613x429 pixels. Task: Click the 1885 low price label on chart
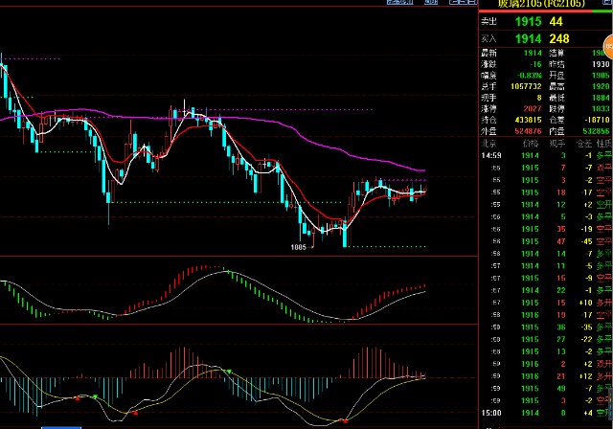300,246
